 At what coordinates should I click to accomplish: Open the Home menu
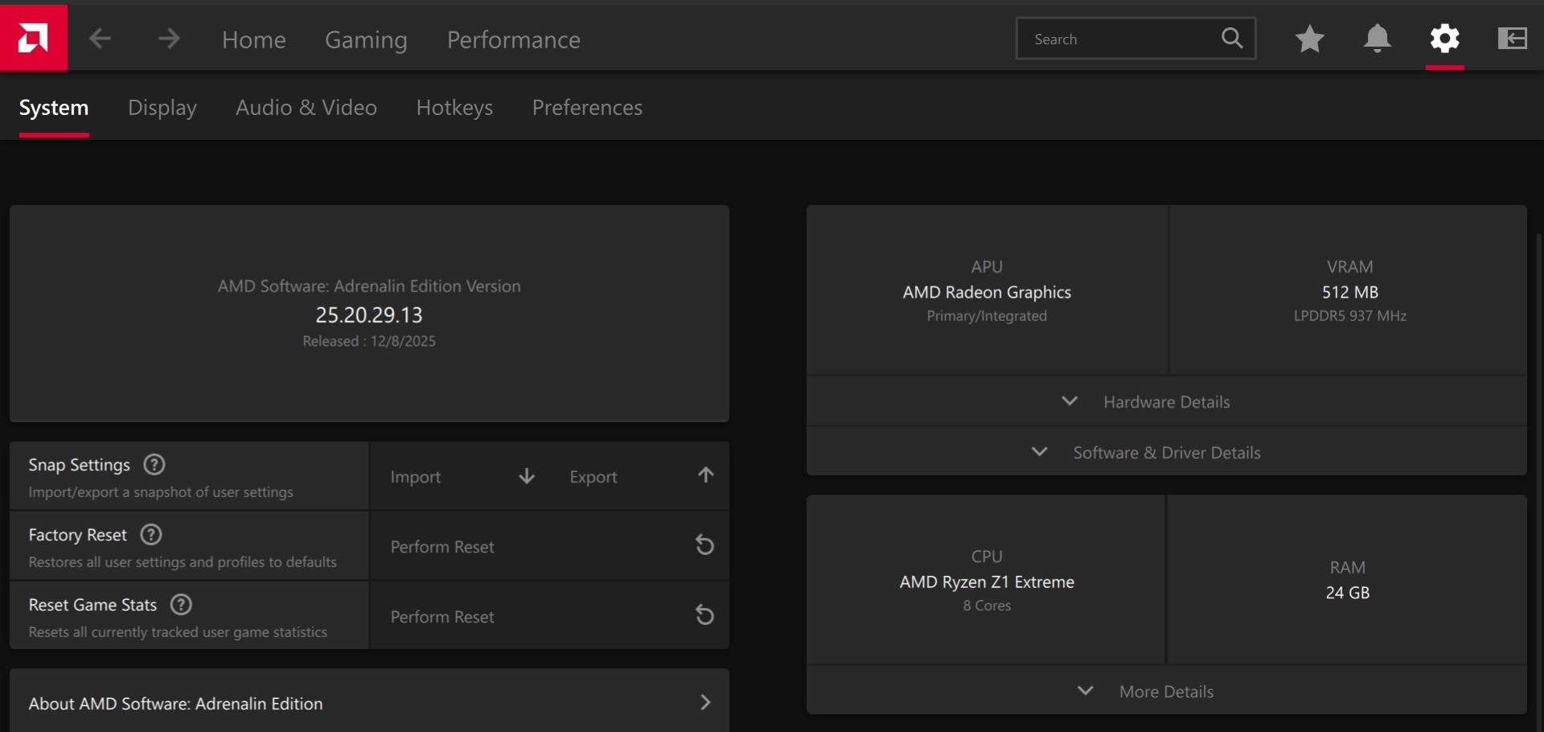(x=254, y=39)
